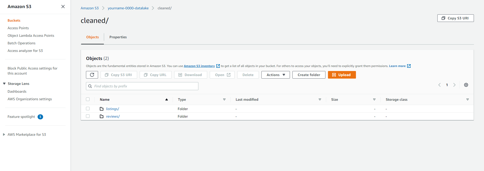Open Block Public Access settings for this account
Image resolution: width=484 pixels, height=171 pixels.
tap(33, 71)
